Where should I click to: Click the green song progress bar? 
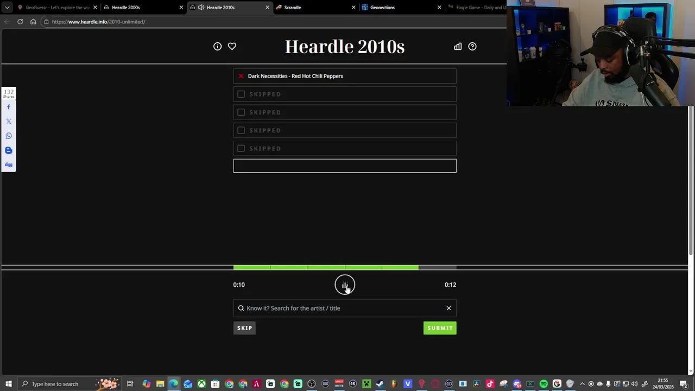point(326,267)
